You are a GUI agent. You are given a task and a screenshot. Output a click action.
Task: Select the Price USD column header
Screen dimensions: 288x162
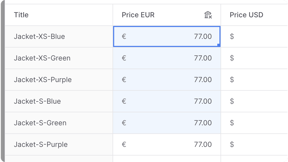point(246,15)
